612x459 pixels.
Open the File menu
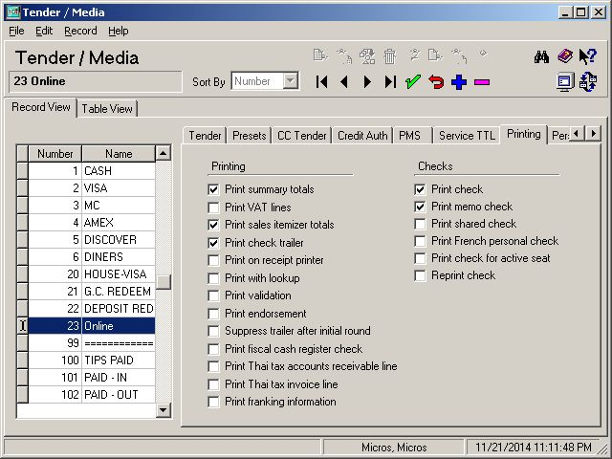click(16, 31)
